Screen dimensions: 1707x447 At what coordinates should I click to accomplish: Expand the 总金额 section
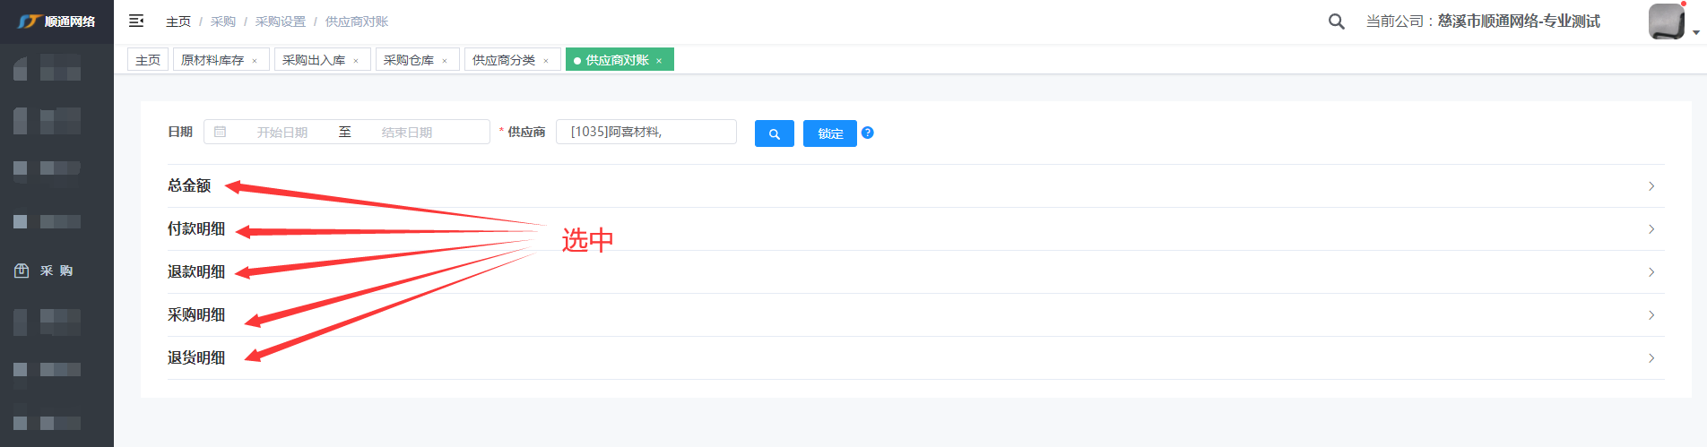click(x=1651, y=186)
